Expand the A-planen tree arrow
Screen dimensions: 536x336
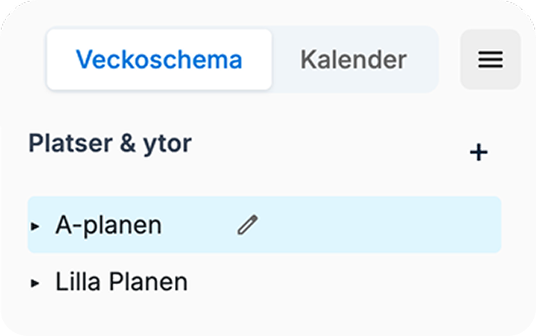35,226
